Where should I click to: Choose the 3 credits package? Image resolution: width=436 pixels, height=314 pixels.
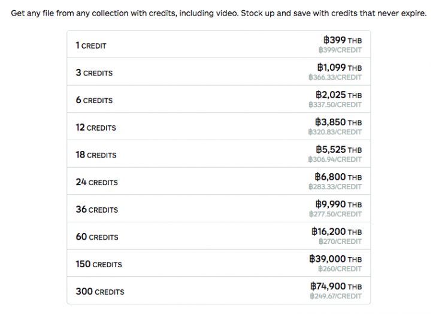219,72
